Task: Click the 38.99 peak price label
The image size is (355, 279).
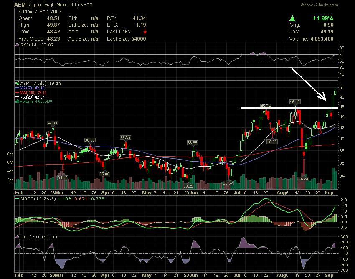Action: click(x=90, y=140)
